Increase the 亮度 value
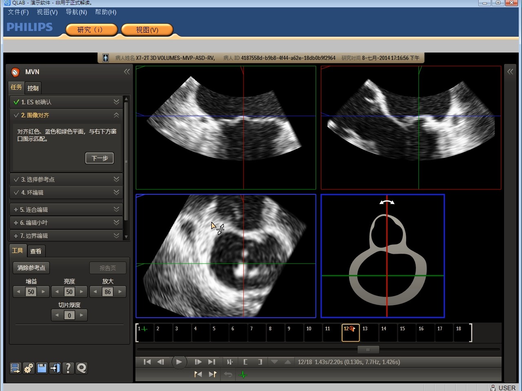 tap(82, 292)
